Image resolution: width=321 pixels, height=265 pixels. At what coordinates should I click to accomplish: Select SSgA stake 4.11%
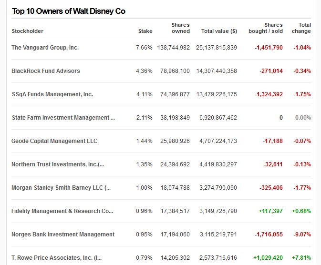(x=145, y=94)
